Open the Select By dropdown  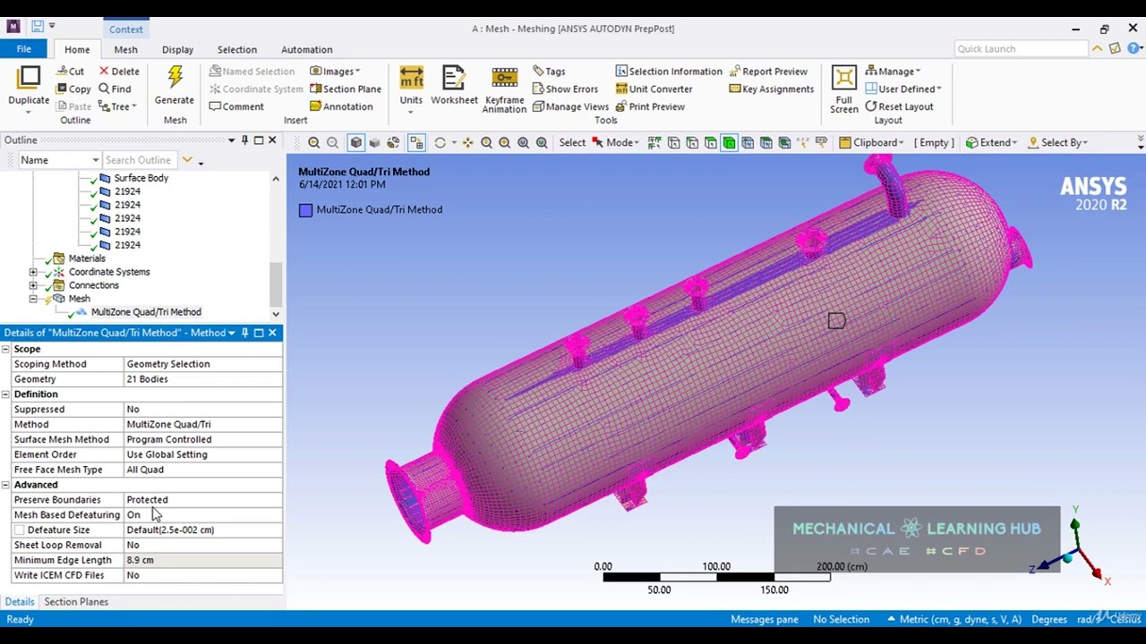(1057, 142)
